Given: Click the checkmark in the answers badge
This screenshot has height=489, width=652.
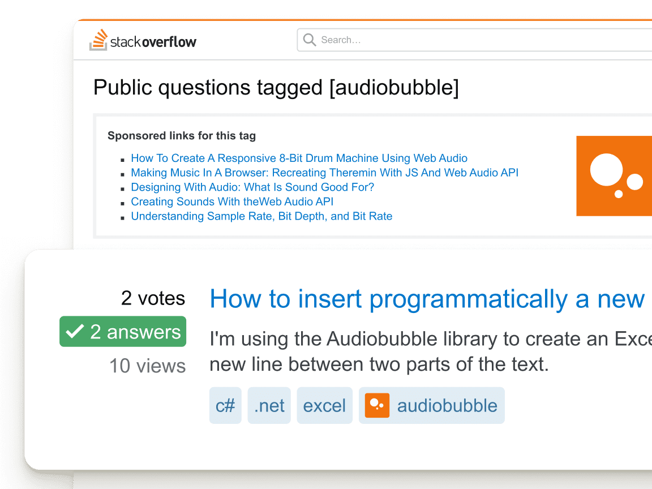Looking at the screenshot, I should pyautogui.click(x=75, y=332).
